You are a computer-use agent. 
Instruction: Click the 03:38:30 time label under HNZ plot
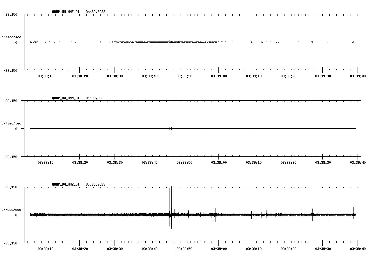point(115,249)
